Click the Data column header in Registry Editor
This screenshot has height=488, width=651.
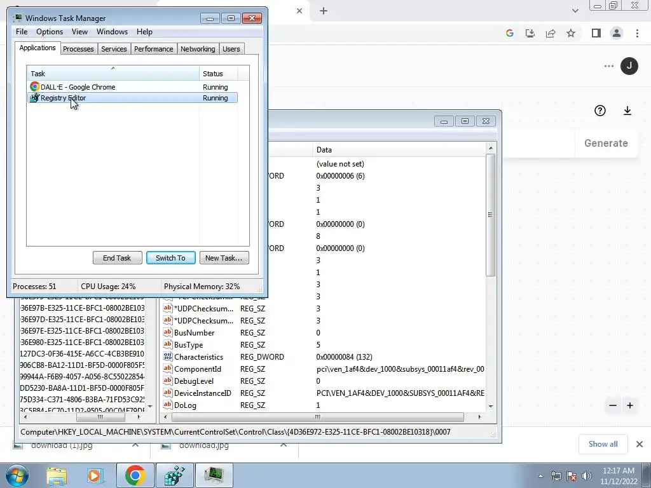pos(399,150)
